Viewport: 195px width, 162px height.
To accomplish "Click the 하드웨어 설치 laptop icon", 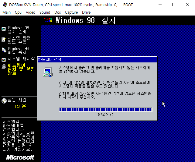I will tap(4, 66).
